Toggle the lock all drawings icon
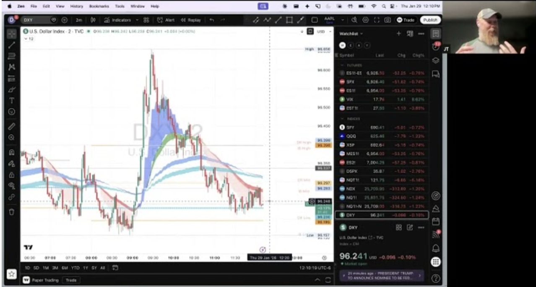This screenshot has width=536, height=287. pos(11,175)
